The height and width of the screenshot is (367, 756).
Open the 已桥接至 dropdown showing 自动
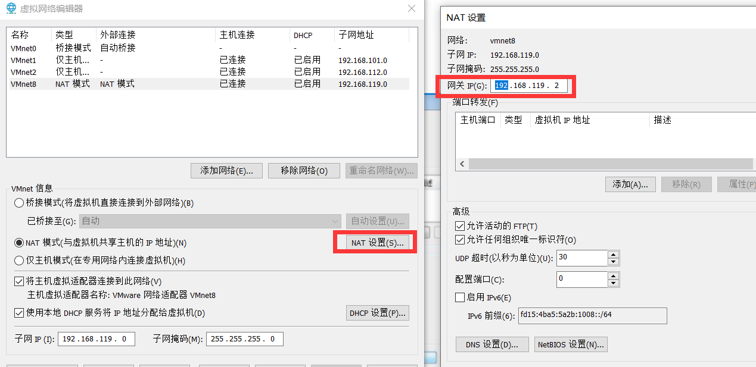(x=210, y=221)
